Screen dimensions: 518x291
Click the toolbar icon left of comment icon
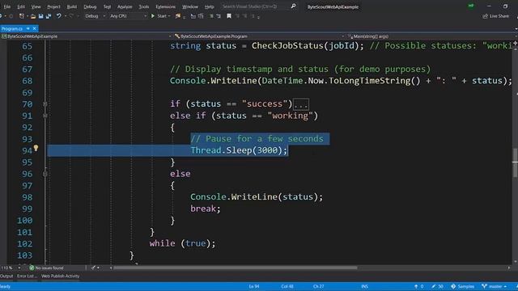pyautogui.click(x=193, y=16)
